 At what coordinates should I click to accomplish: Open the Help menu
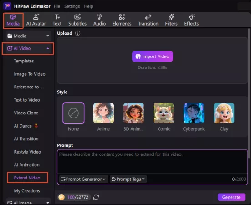[88, 6]
